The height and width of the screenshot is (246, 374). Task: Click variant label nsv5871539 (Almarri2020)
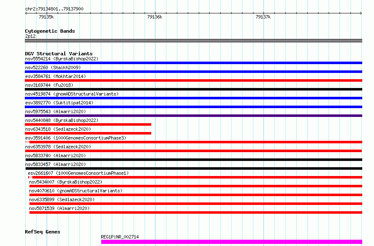click(x=59, y=208)
